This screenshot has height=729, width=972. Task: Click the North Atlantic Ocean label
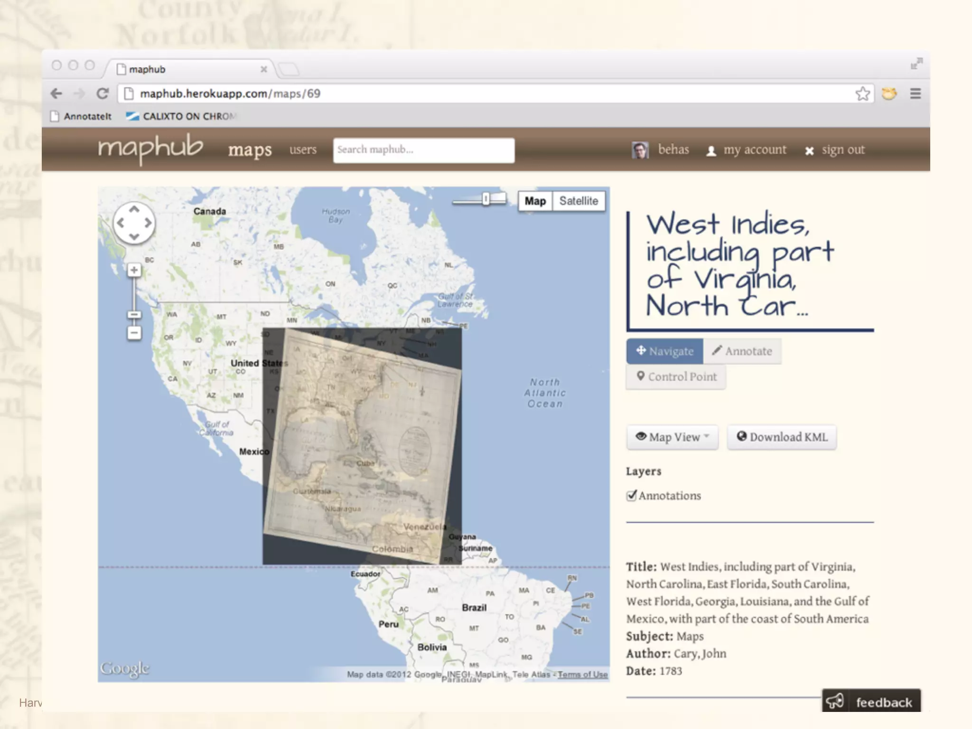(x=545, y=393)
